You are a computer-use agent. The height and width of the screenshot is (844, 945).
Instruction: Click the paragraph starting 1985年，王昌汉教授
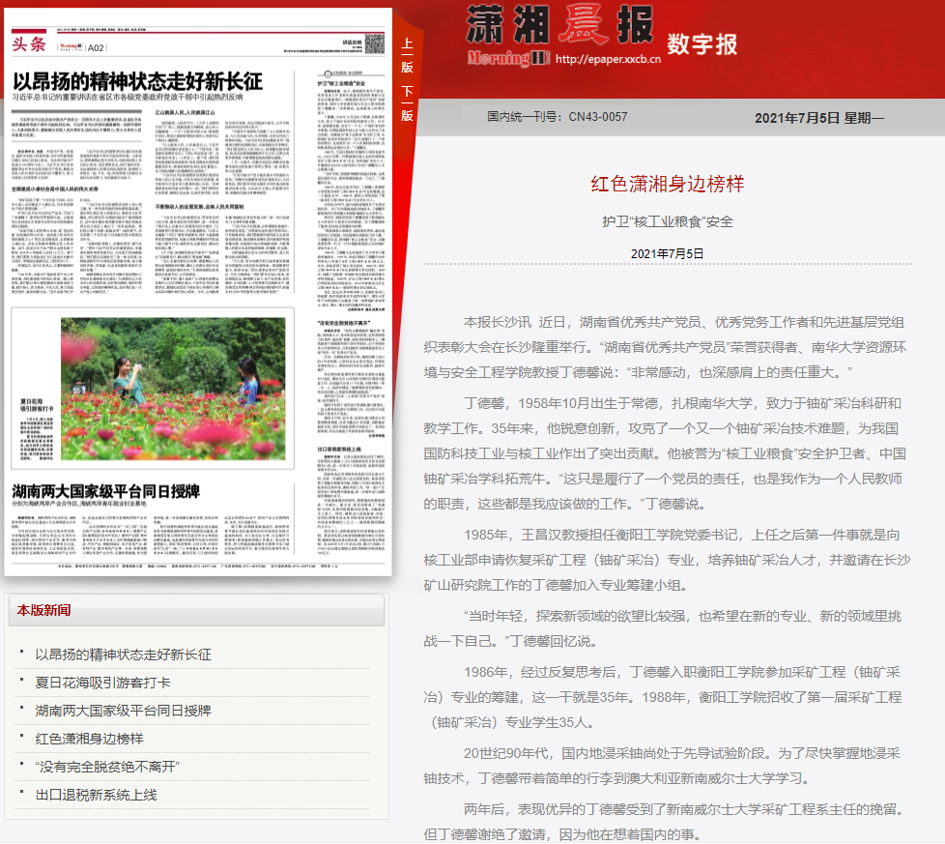[x=667, y=560]
